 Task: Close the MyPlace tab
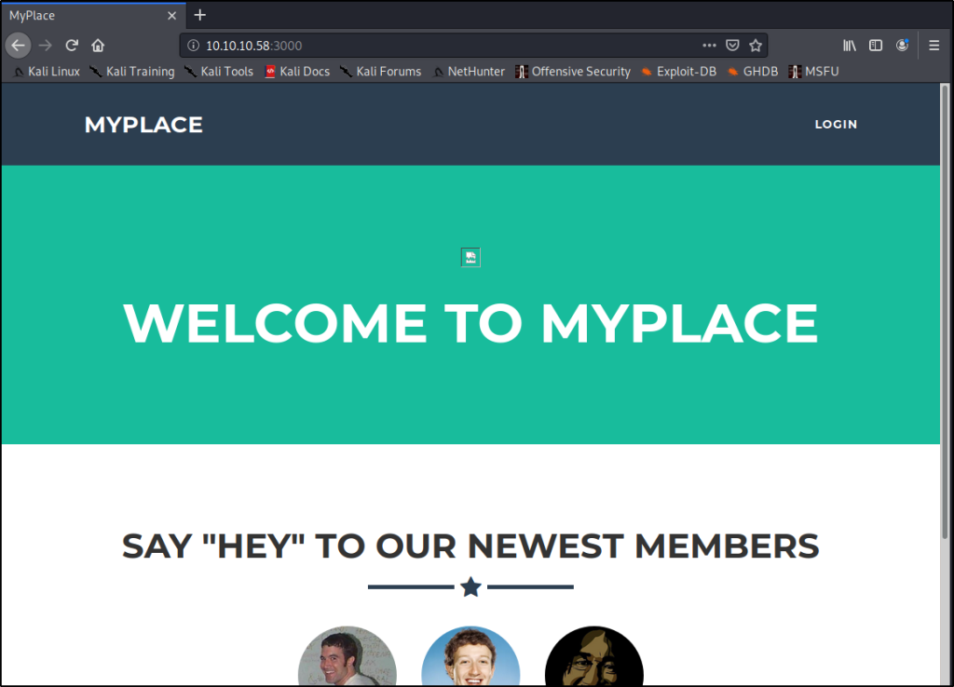pyautogui.click(x=171, y=16)
